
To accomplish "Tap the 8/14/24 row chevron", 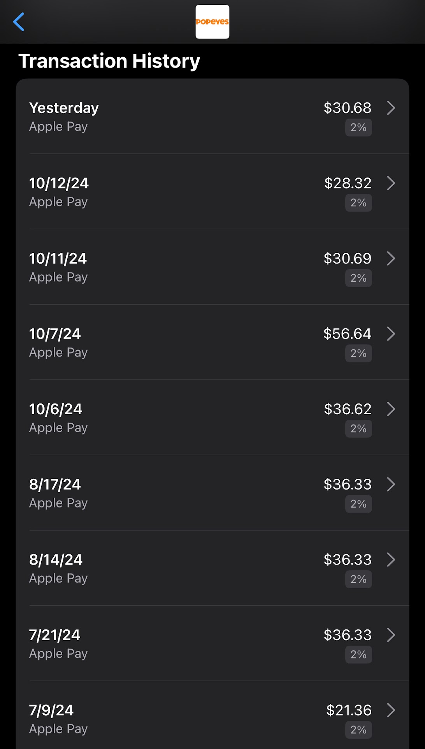I will click(391, 560).
